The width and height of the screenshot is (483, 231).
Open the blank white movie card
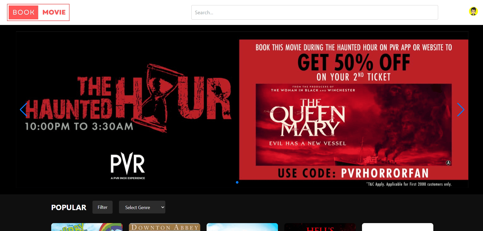click(397, 227)
